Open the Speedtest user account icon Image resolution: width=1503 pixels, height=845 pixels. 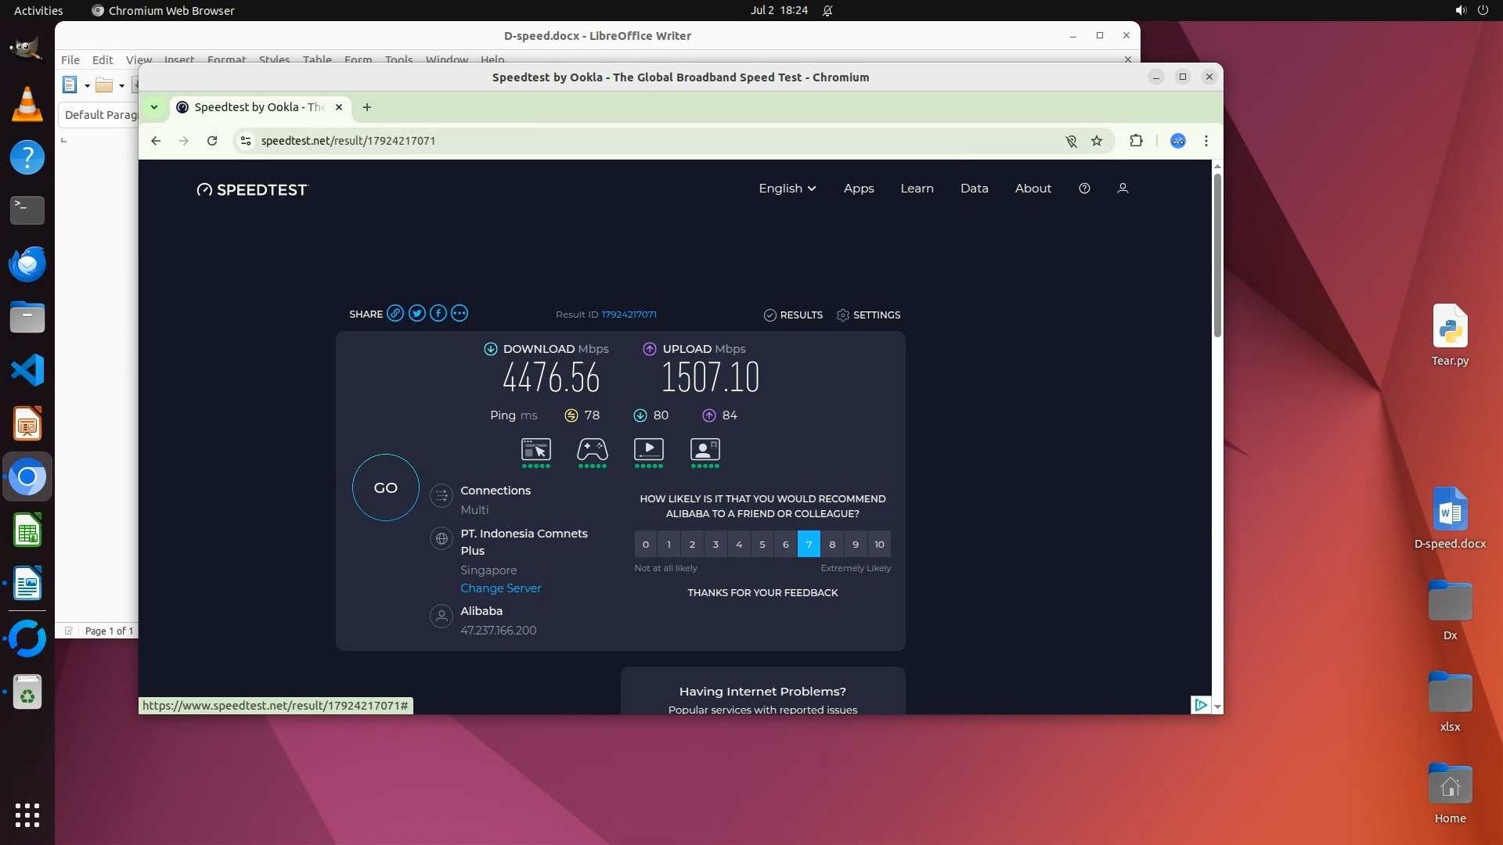[x=1123, y=189]
